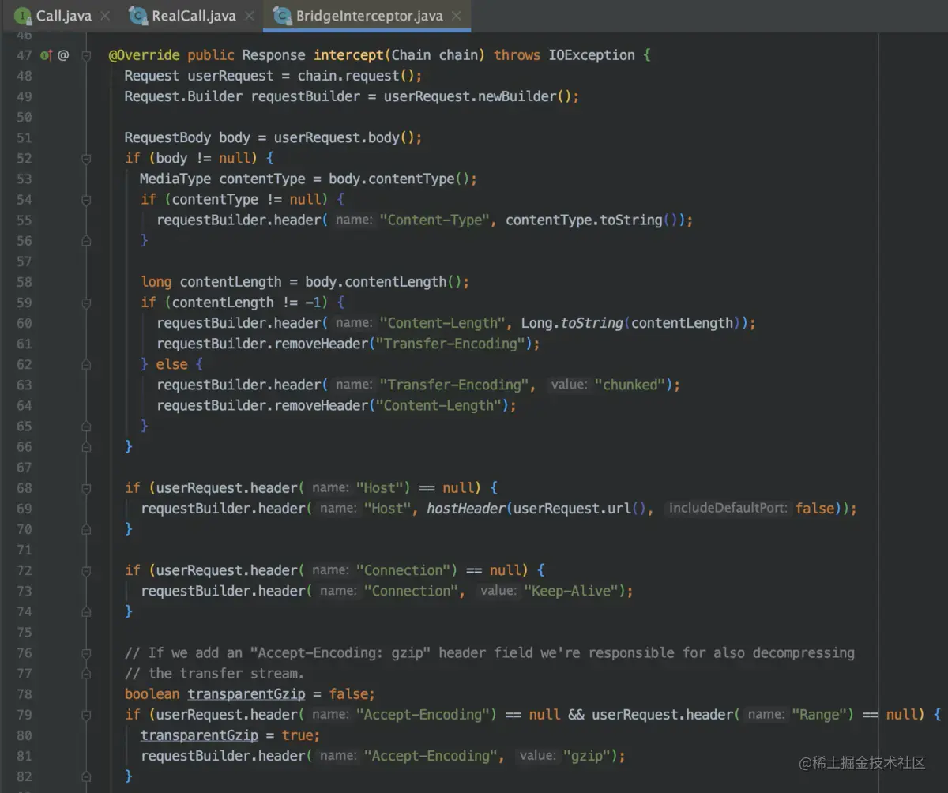948x793 pixels.
Task: Click IOException on line 47
Action: 592,55
